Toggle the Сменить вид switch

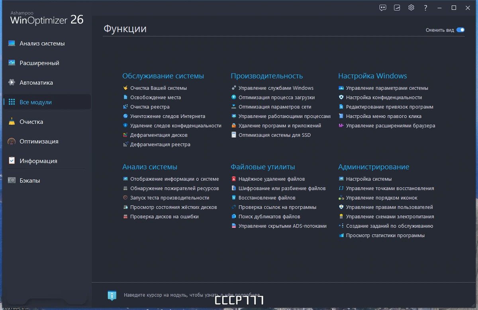tap(460, 30)
